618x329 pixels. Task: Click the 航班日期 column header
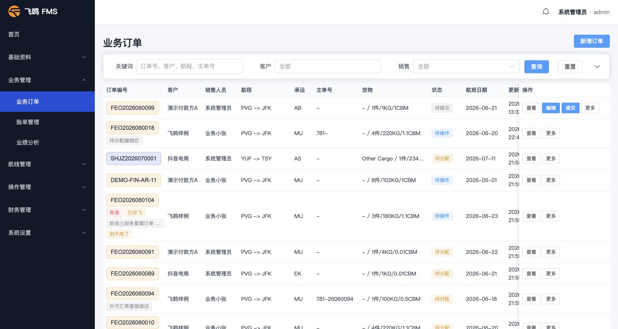[477, 90]
